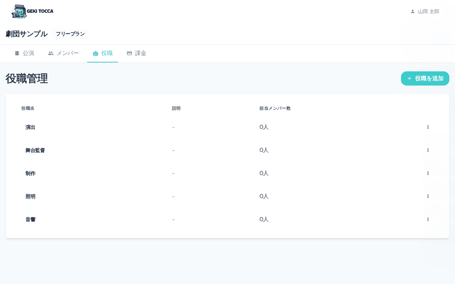Switch to the 公演 tab
This screenshot has height=284, width=455.
(x=24, y=53)
